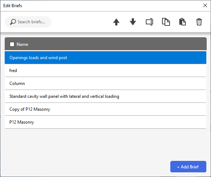Copy the selected brief using copy icon
The width and height of the screenshot is (211, 177).
tap(166, 22)
